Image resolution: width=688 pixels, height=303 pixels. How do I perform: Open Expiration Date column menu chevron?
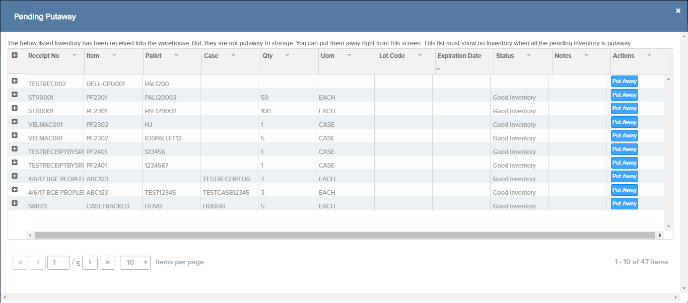(x=438, y=69)
